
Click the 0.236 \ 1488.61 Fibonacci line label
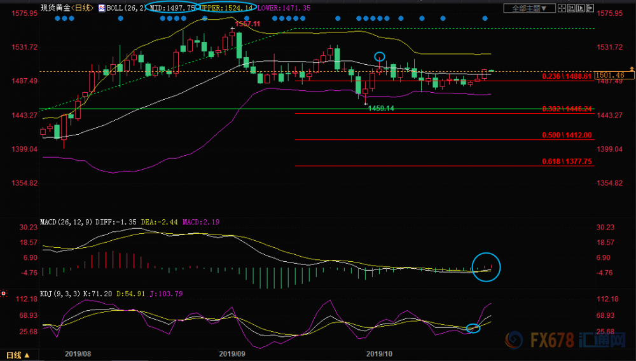567,76
